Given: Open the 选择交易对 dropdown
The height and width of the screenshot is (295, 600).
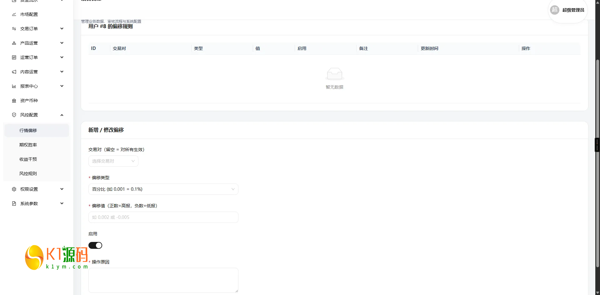Looking at the screenshot, I should click(x=113, y=161).
